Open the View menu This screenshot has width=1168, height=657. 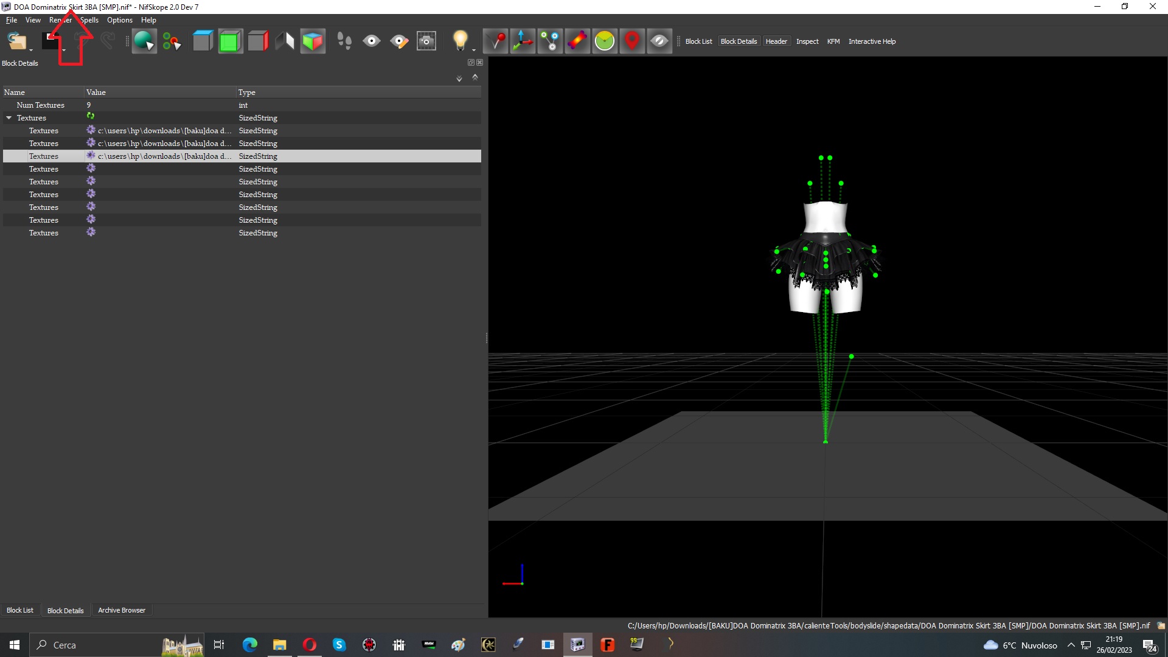(33, 20)
